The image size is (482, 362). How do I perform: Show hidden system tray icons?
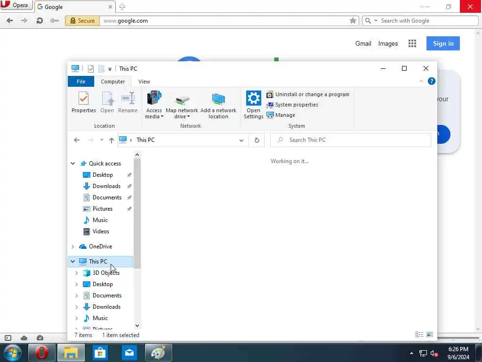[411, 353]
